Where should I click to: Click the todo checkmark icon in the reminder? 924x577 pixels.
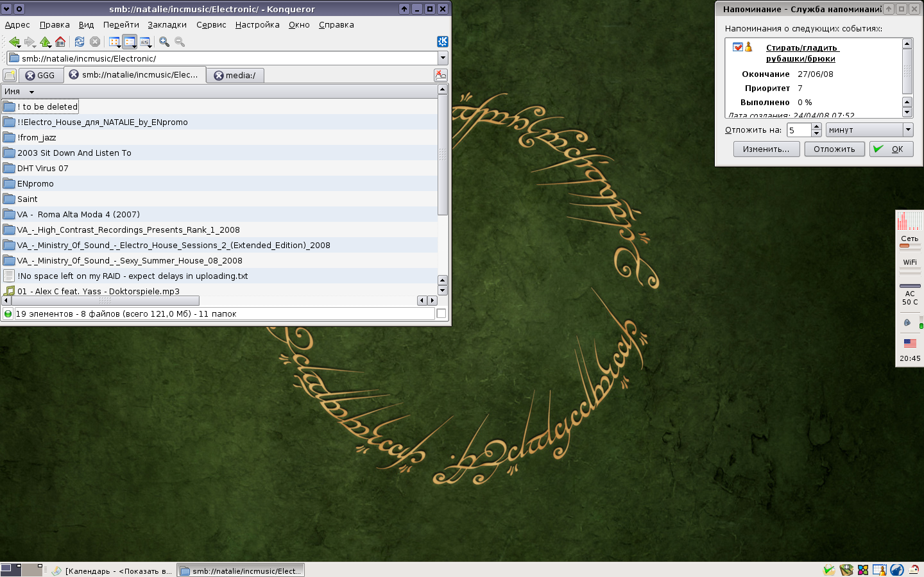(x=738, y=47)
